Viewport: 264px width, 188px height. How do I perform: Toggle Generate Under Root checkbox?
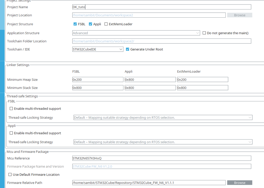click(x=128, y=50)
